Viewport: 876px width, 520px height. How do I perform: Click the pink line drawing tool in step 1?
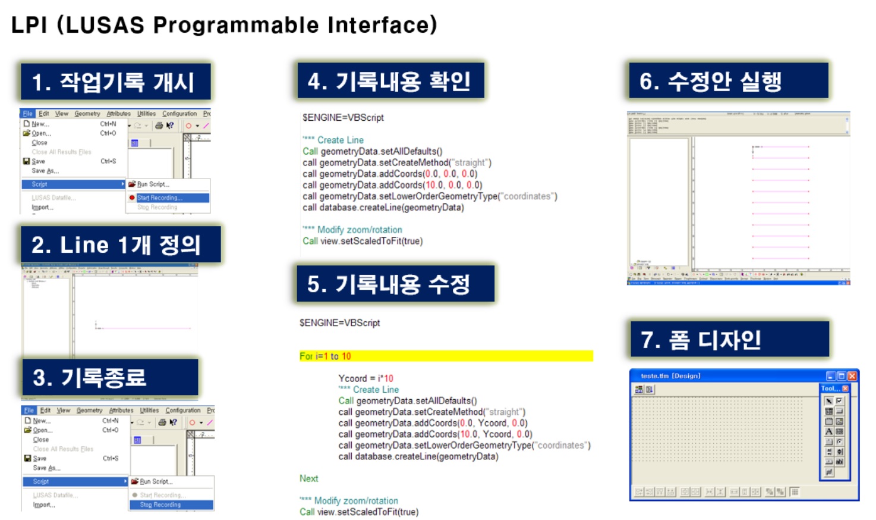pyautogui.click(x=206, y=126)
